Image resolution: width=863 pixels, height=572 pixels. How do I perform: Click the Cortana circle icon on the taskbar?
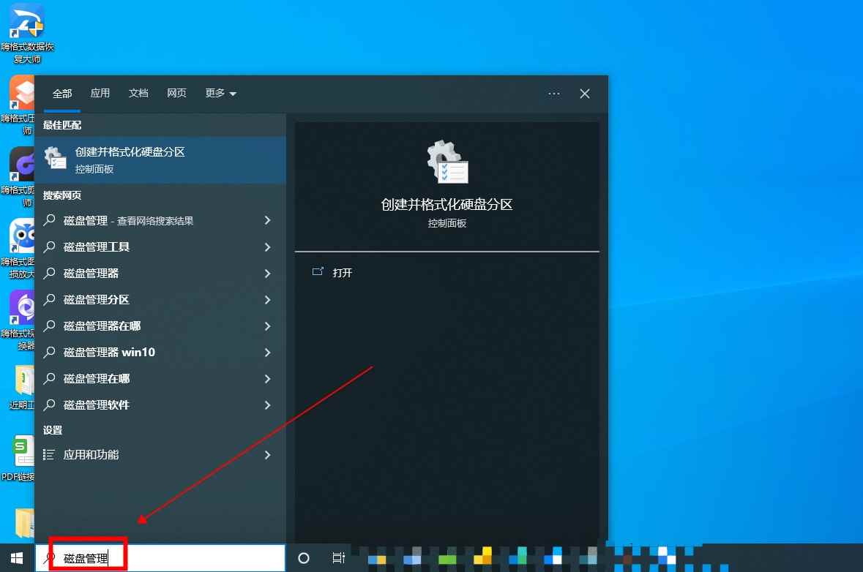303,557
